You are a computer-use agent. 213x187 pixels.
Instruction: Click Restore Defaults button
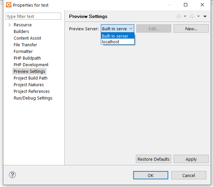coord(154,159)
